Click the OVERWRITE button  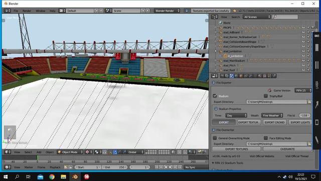tap(287, 149)
